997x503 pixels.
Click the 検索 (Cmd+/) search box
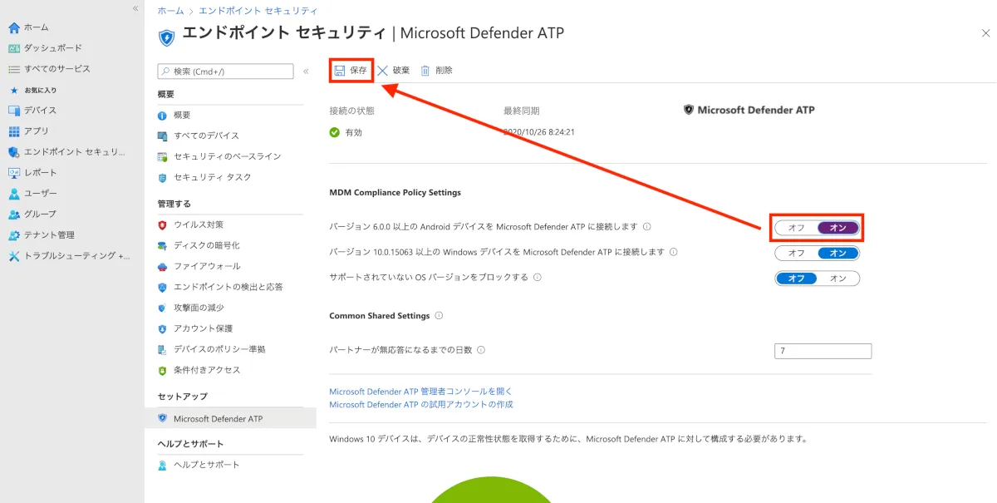(225, 72)
